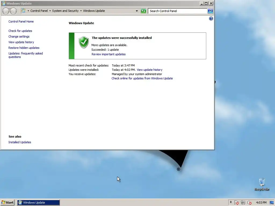Select Control Panel breadcrumb segment
The image size is (275, 206).
click(x=39, y=11)
